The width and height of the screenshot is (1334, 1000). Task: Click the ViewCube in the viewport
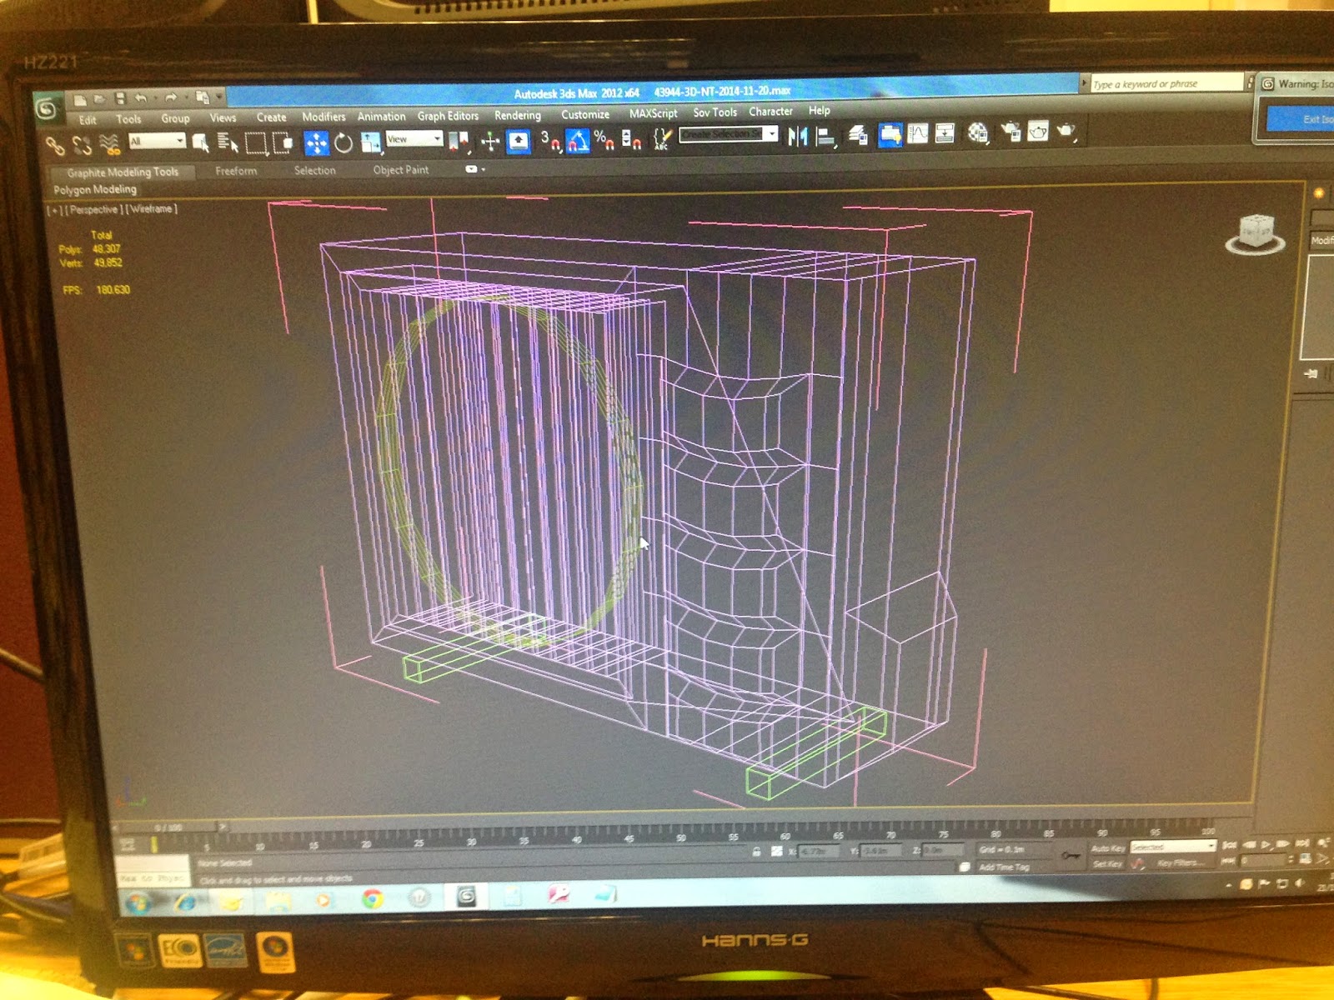1256,233
